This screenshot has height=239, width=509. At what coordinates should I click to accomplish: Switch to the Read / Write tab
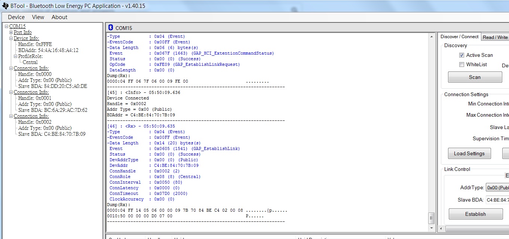coord(495,37)
